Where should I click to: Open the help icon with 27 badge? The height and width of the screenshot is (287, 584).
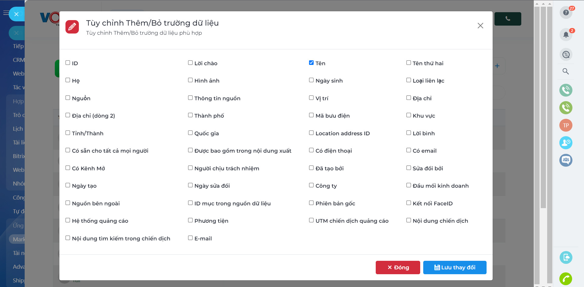click(566, 12)
